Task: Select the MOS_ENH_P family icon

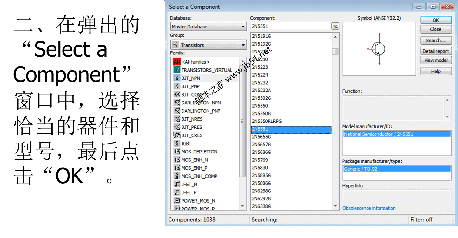Action: (x=177, y=168)
